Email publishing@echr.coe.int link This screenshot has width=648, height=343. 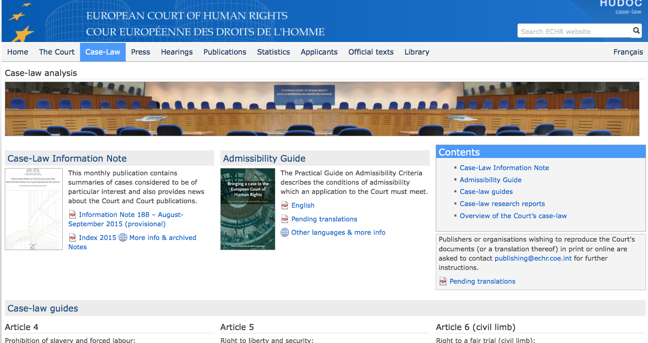[x=533, y=259]
